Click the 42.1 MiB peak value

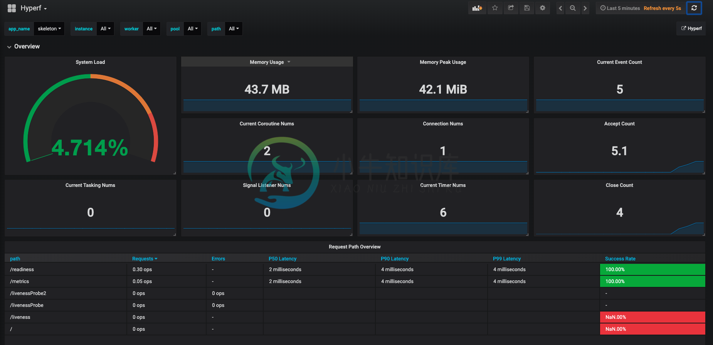point(443,90)
